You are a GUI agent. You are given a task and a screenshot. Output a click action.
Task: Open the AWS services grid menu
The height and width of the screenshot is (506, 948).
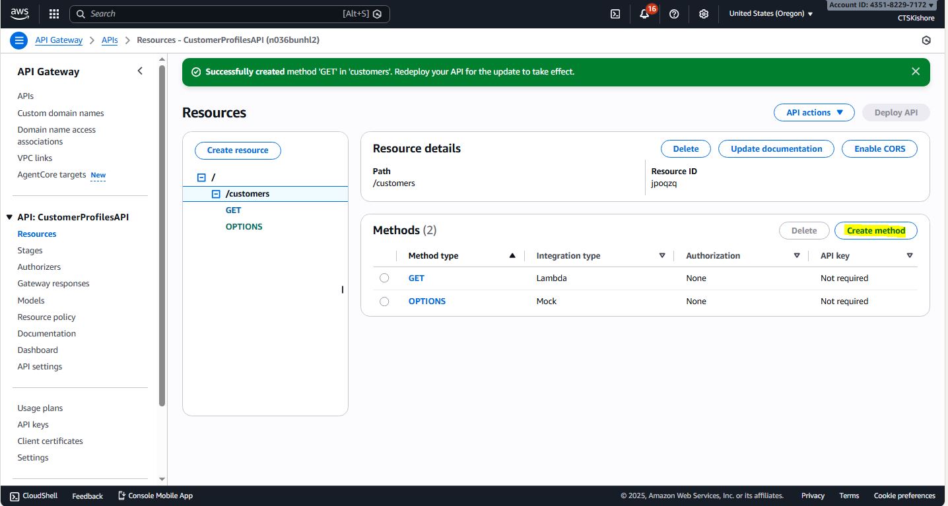pyautogui.click(x=54, y=14)
